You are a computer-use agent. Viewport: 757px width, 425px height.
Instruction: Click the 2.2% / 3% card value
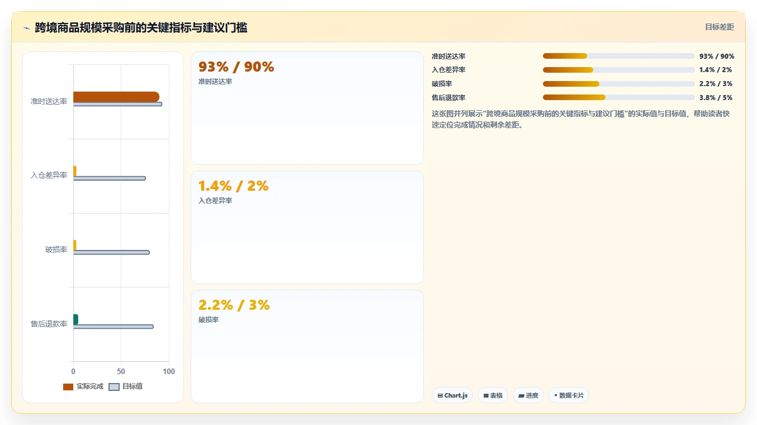[234, 305]
